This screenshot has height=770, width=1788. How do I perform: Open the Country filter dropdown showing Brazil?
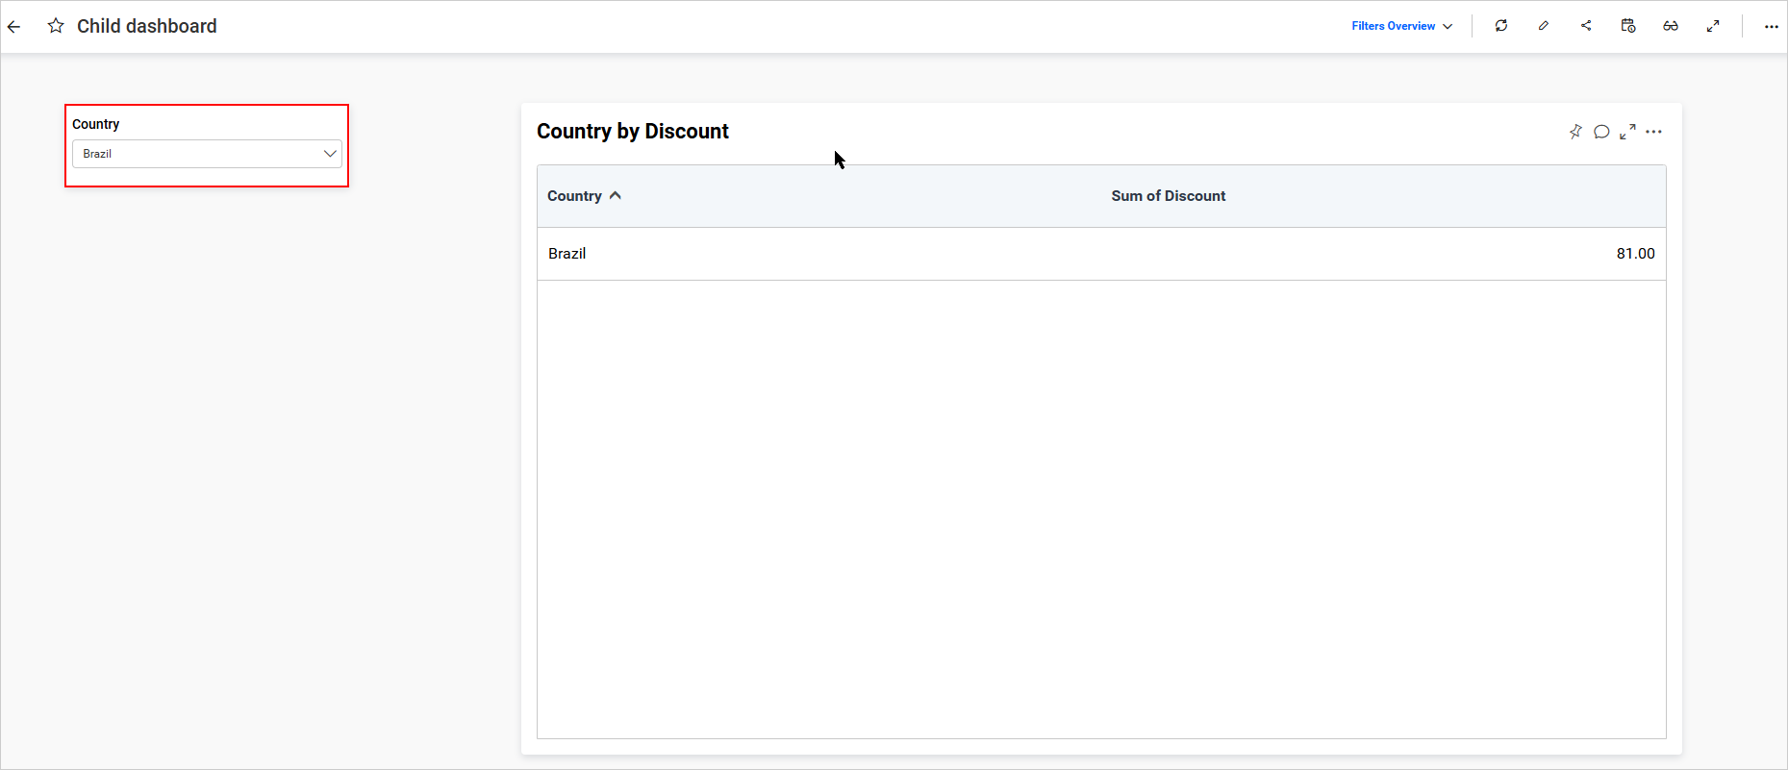click(x=207, y=154)
